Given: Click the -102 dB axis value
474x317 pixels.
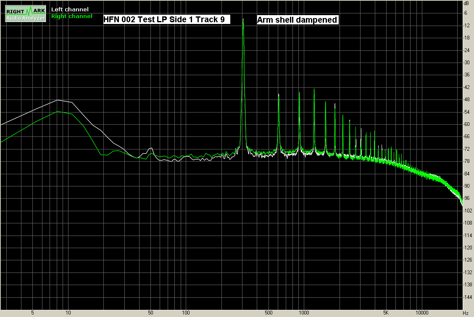Looking at the screenshot, I should point(468,210).
